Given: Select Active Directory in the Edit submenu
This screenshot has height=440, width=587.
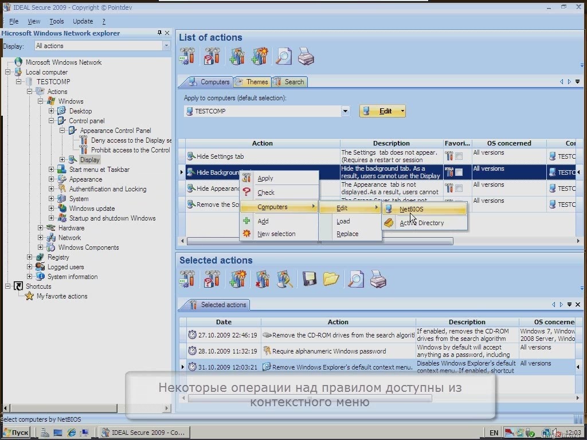Looking at the screenshot, I should (424, 223).
